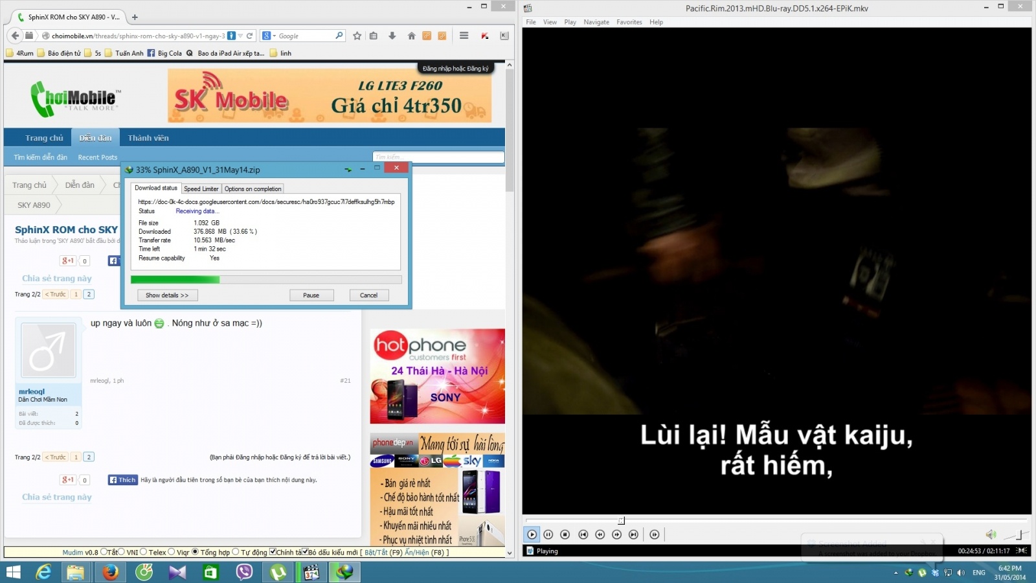Screen dimensions: 1036x583
Task: Expand Show details in download dialog
Action: (x=167, y=295)
